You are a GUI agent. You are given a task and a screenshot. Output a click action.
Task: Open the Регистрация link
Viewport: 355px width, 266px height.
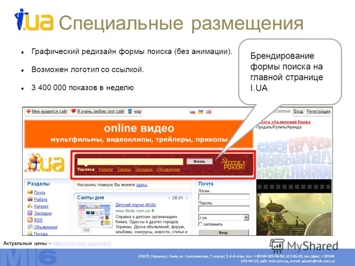[x=319, y=111]
